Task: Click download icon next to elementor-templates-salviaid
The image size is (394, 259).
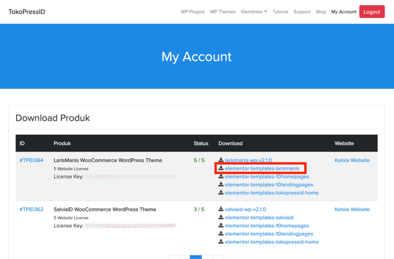Action: (x=221, y=217)
